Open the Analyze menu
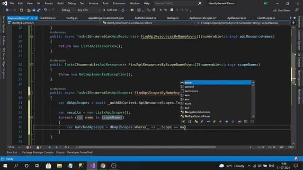Screen dimensions: 303x170 pos(93,3)
